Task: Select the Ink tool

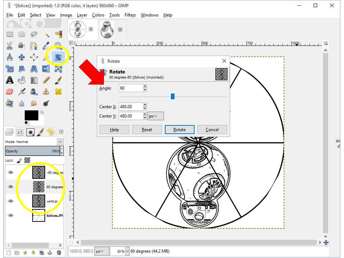Action: point(34,92)
